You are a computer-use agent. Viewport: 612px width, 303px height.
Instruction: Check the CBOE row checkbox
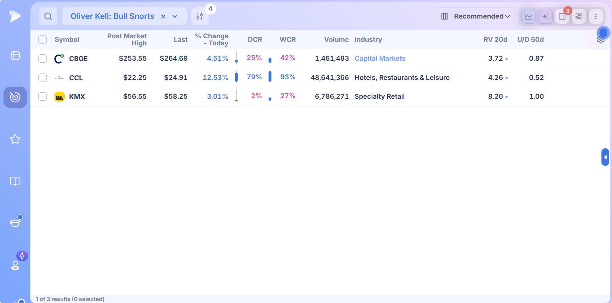click(x=43, y=58)
